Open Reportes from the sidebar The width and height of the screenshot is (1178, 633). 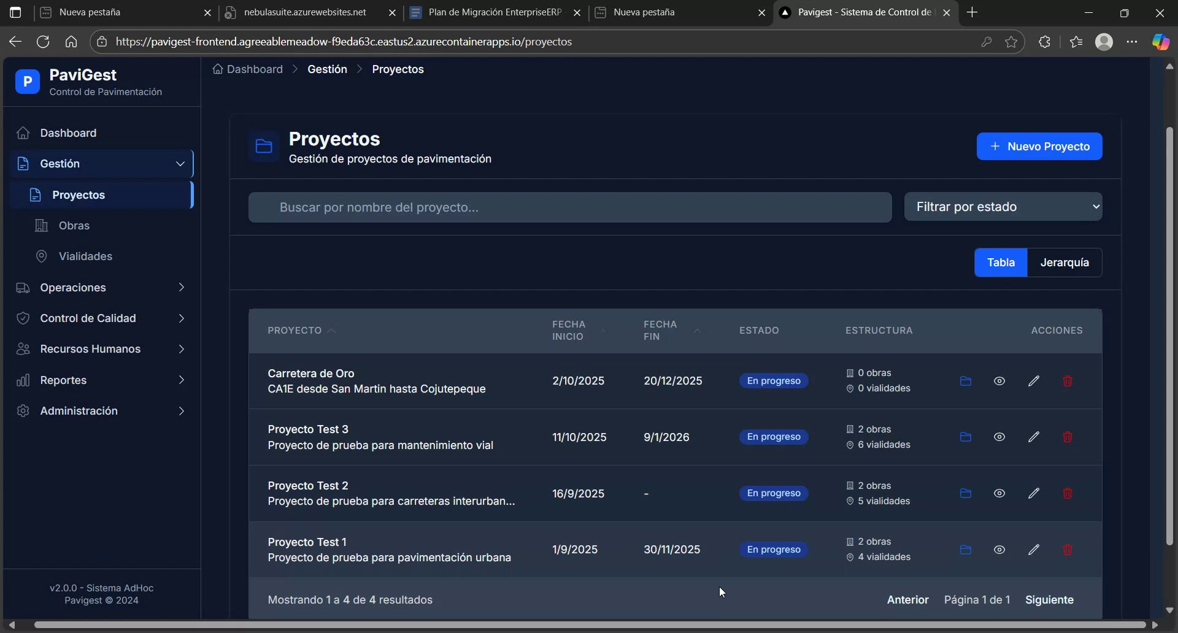[63, 380]
